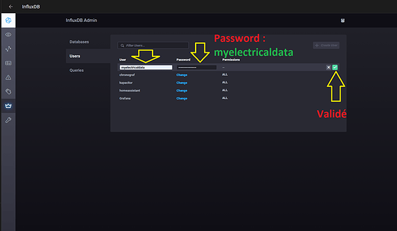Click ALL permissions for homeassistant
Screen dimensions: 397x231
(225, 90)
